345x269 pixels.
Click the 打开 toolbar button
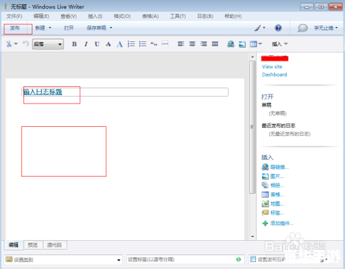tap(69, 28)
